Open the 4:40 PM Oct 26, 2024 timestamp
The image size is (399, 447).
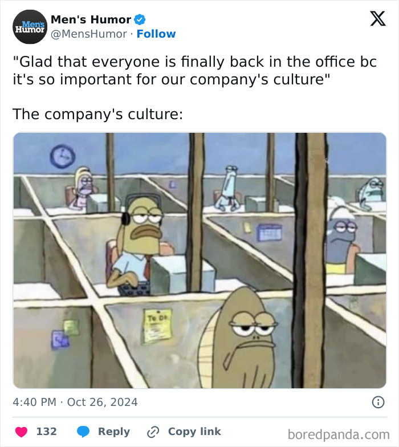coord(75,403)
